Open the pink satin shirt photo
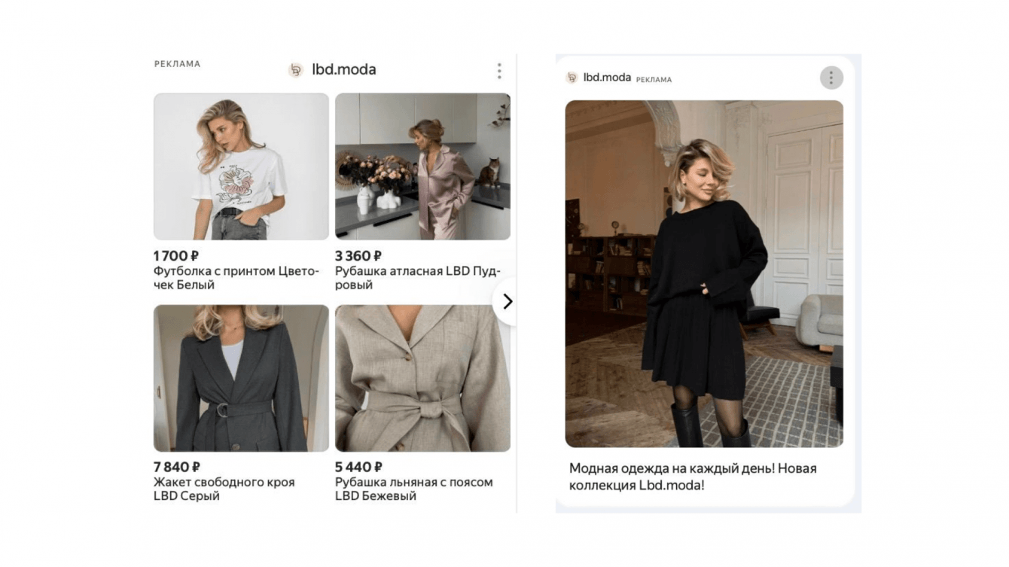This screenshot has width=1009, height=567. tap(422, 166)
